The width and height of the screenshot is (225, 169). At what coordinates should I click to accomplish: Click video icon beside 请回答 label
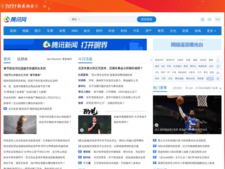(80, 152)
